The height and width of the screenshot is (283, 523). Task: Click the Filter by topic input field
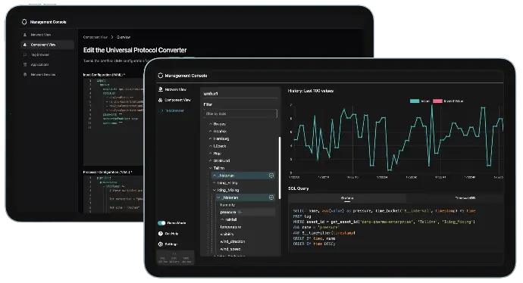coord(240,114)
